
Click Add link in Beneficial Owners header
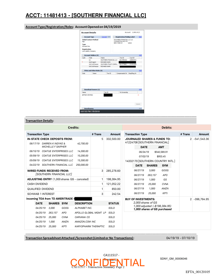coord(140,90)
